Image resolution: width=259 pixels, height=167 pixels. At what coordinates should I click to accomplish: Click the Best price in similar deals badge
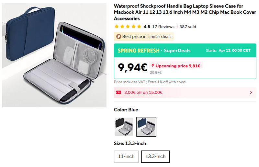(144, 36)
